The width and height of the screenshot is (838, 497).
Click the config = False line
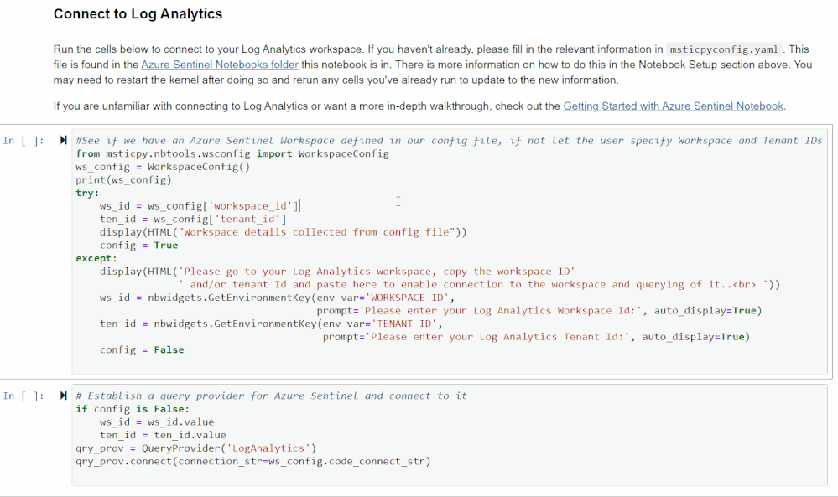(142, 349)
